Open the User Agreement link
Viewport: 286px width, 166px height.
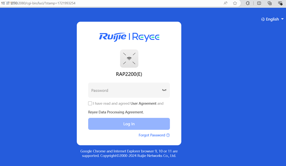(x=143, y=103)
